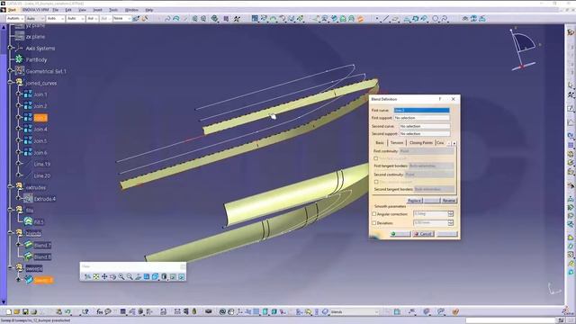Click the Angular correction spinner arrows
The image size is (576, 324).
(451, 214)
